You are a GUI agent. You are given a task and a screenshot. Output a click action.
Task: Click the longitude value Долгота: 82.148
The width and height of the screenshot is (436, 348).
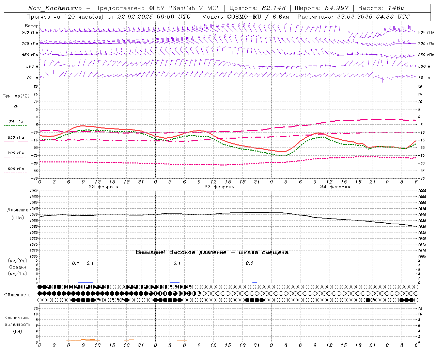(258, 8)
